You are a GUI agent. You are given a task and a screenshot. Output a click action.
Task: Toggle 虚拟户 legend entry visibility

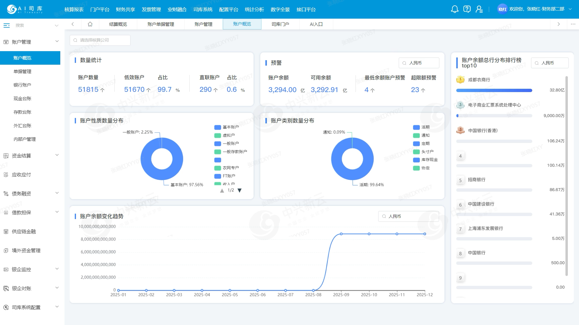coord(225,135)
